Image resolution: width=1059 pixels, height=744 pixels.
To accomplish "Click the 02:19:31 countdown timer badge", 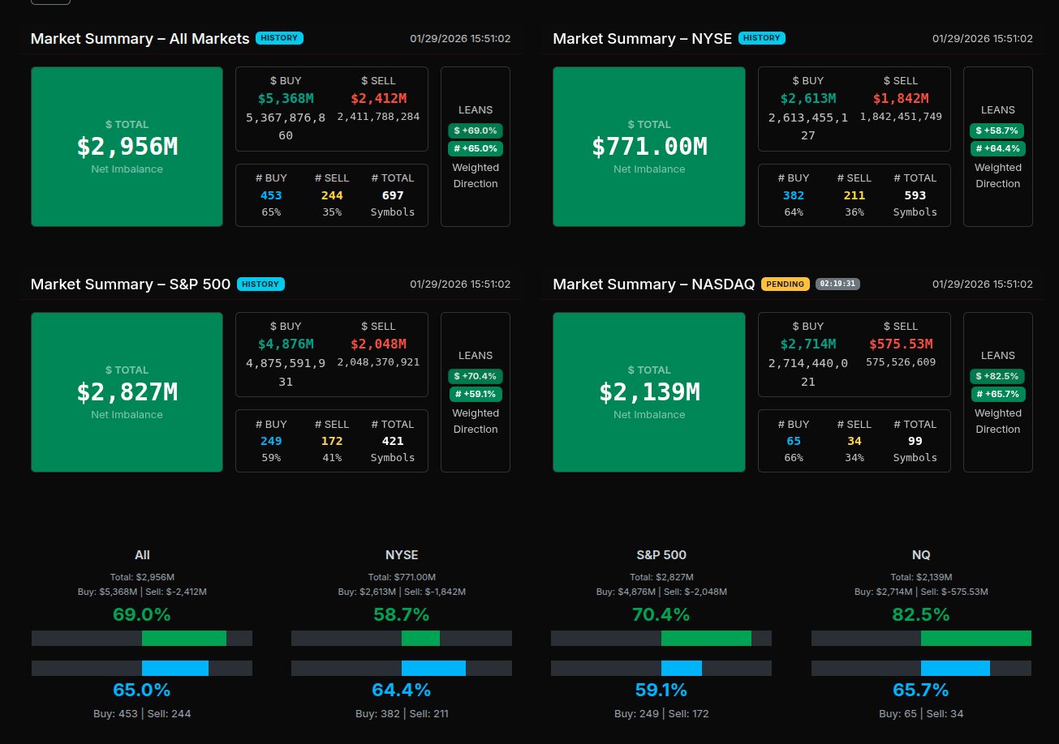I will 837,284.
